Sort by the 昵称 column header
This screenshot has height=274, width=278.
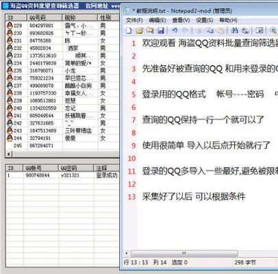pyautogui.click(x=80, y=18)
